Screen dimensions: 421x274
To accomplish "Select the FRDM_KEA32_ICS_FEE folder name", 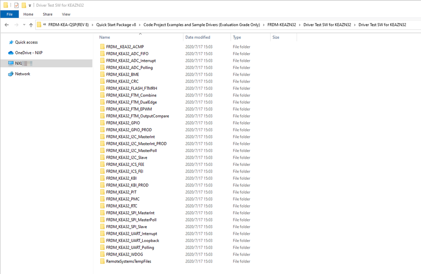I will tap(125, 164).
